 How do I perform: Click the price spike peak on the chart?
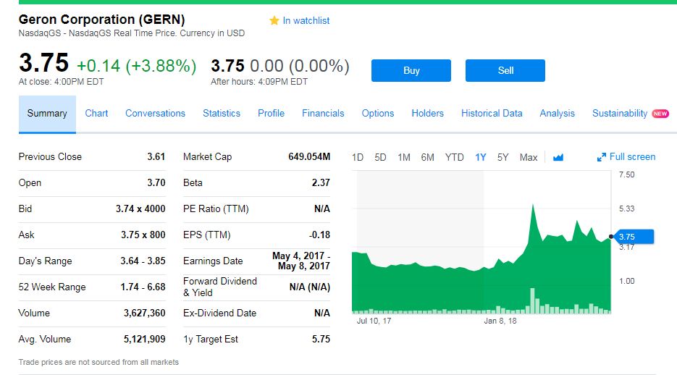pyautogui.click(x=533, y=206)
